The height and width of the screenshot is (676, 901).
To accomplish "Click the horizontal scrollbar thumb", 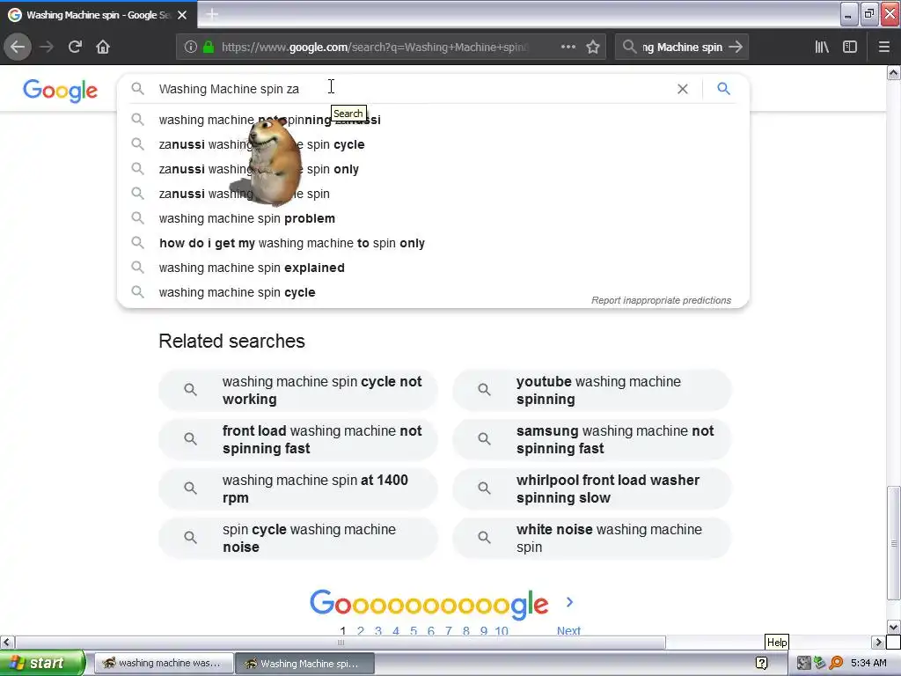I will pyautogui.click(x=341, y=642).
